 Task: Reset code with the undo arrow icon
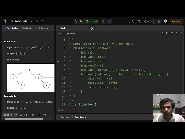pyautogui.click(x=176, y=34)
